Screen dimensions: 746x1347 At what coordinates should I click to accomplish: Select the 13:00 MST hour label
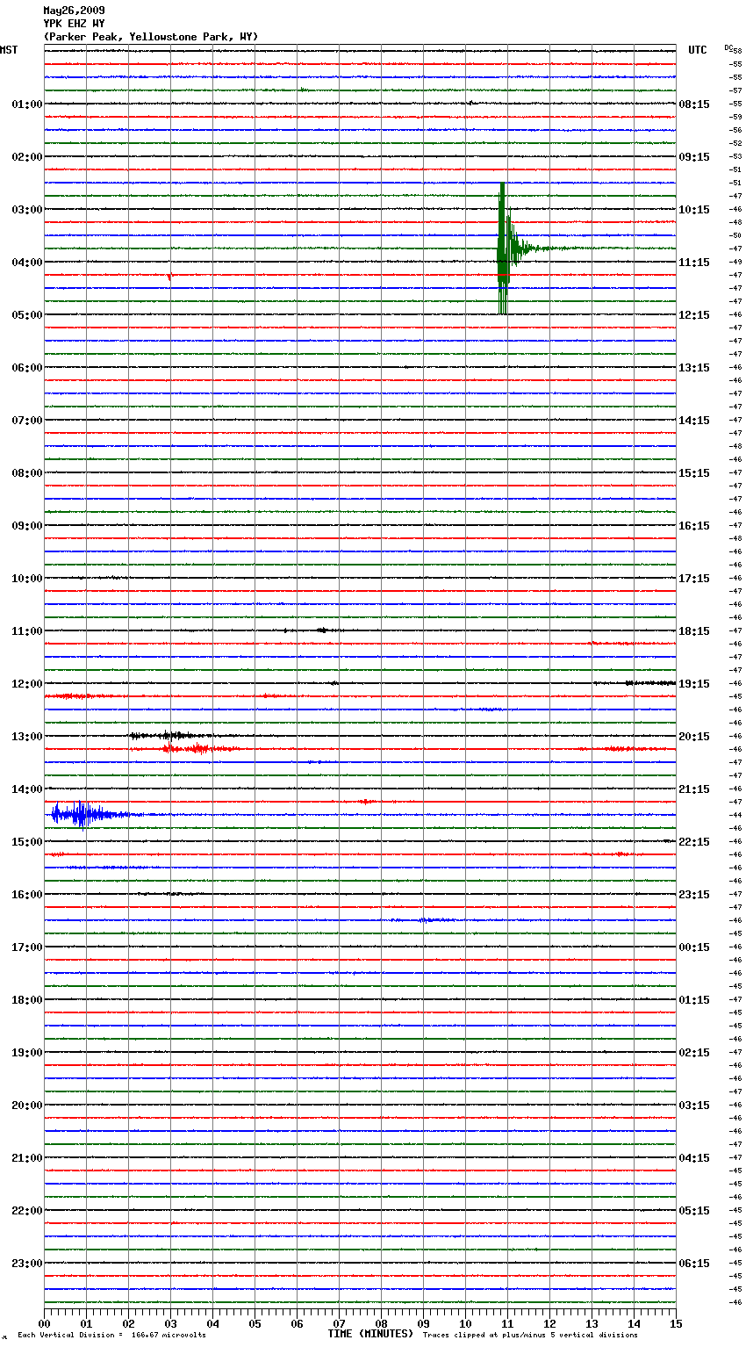point(27,737)
